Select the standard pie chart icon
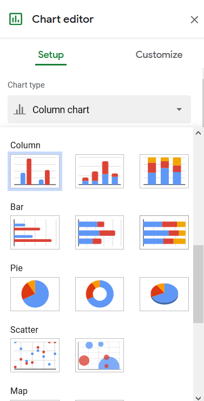 coord(35,294)
